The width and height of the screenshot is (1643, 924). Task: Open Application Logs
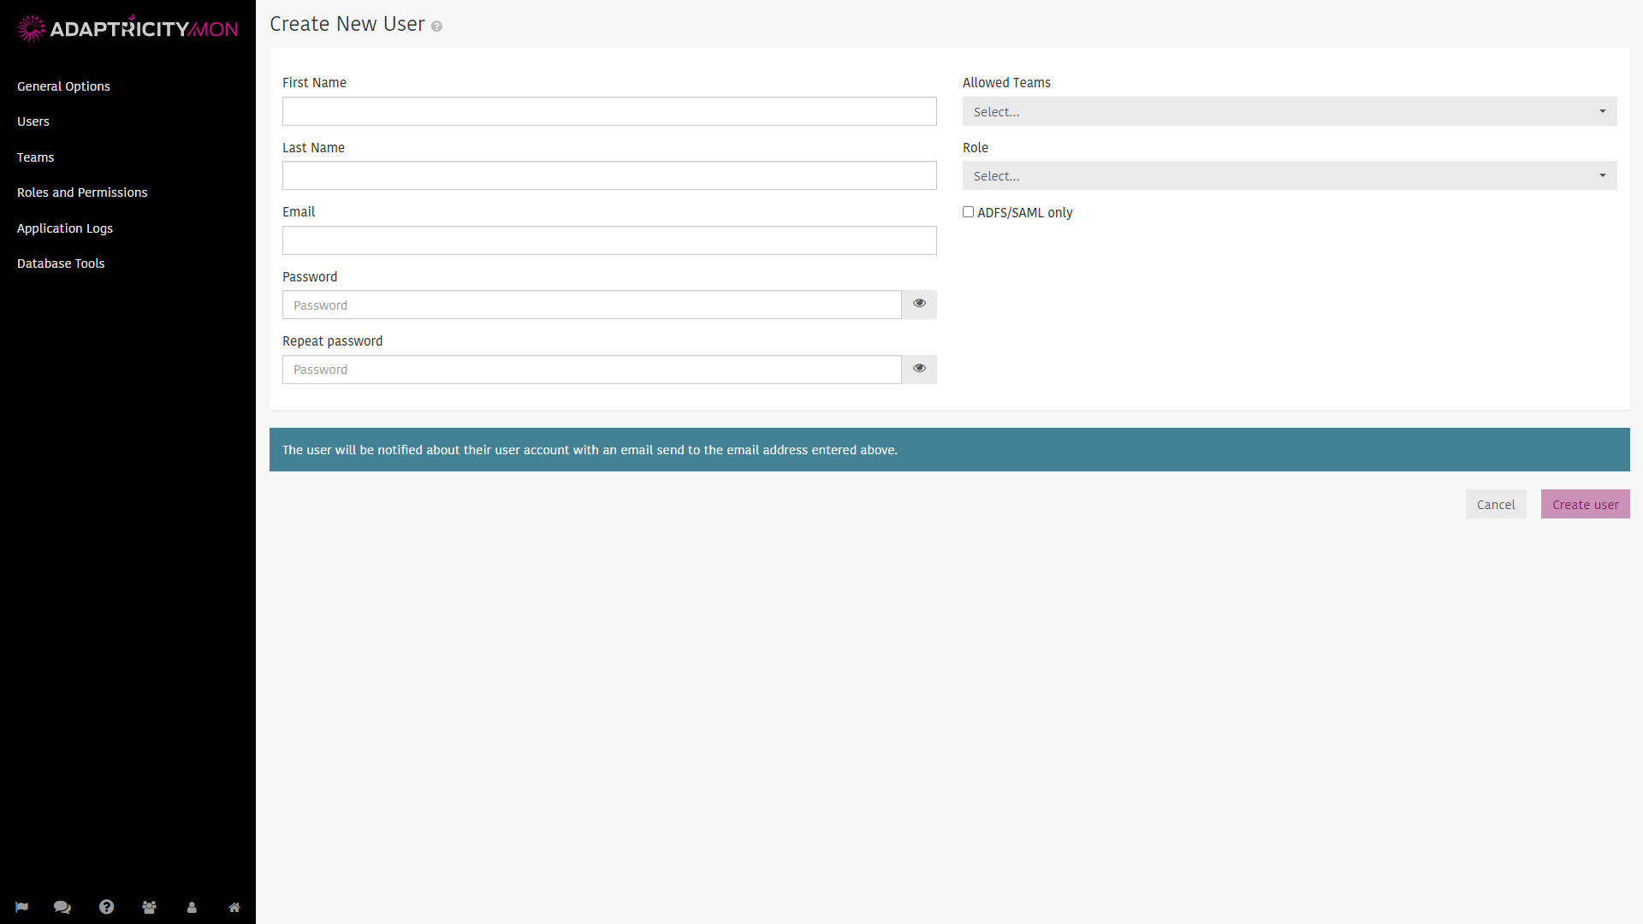click(65, 228)
